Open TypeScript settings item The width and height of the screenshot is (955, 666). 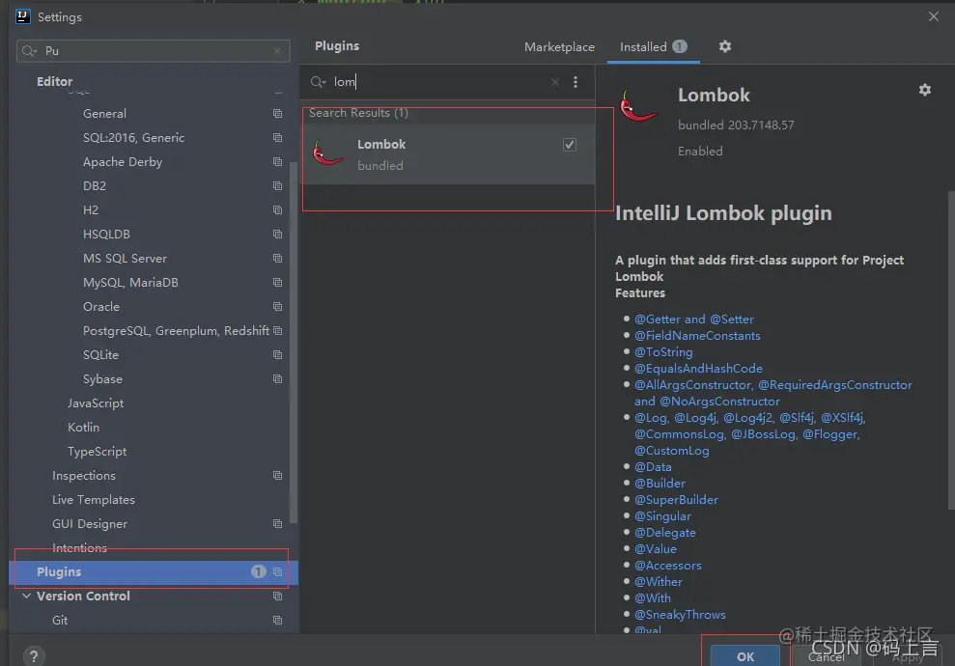click(97, 452)
